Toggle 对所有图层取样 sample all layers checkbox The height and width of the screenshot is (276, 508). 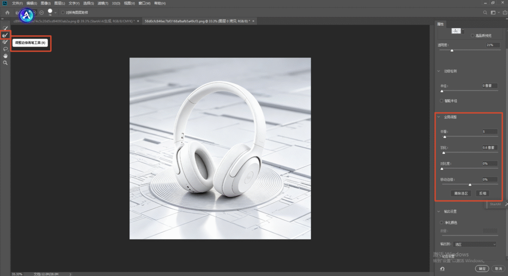coord(63,12)
